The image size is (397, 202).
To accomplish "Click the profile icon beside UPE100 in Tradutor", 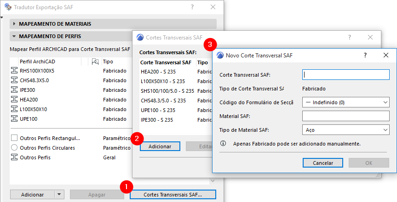I will click(14, 118).
